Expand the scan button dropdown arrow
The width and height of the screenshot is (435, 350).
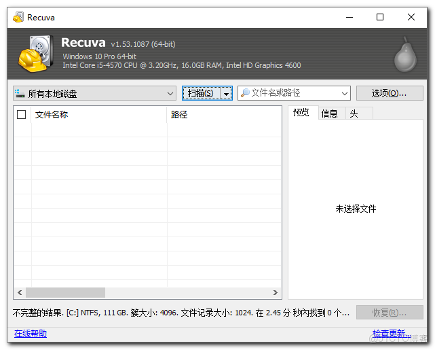click(227, 94)
